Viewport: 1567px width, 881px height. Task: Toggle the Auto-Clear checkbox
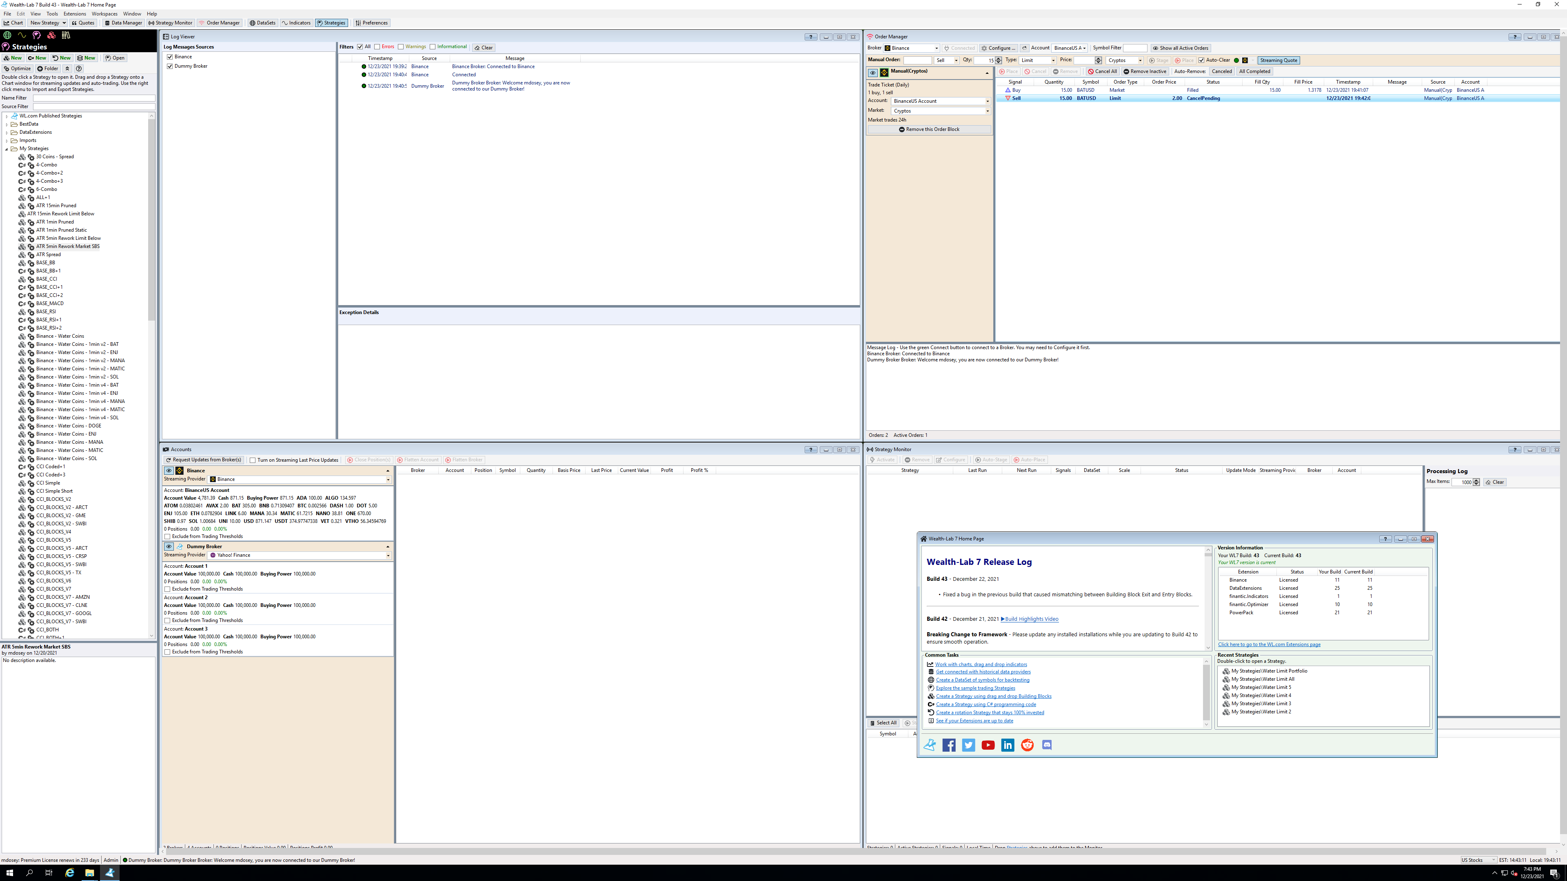tap(1201, 60)
